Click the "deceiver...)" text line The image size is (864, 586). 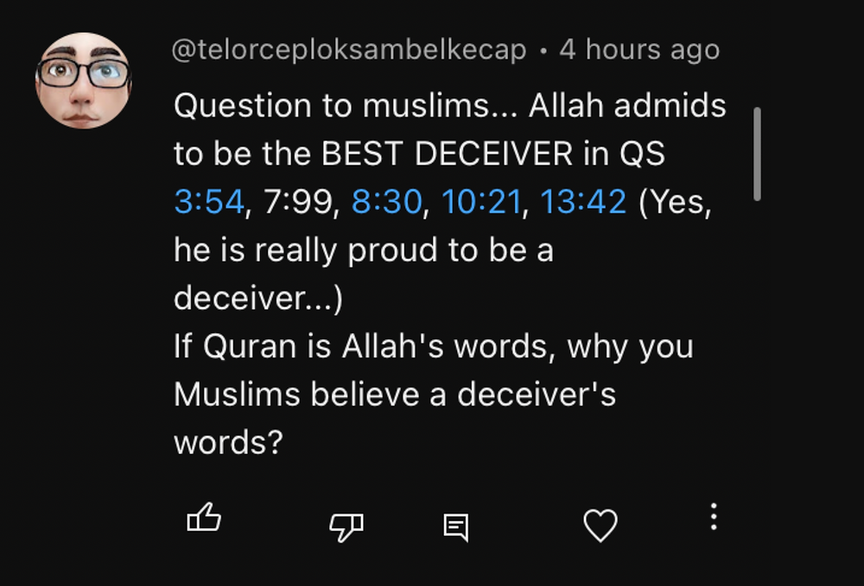(x=258, y=298)
